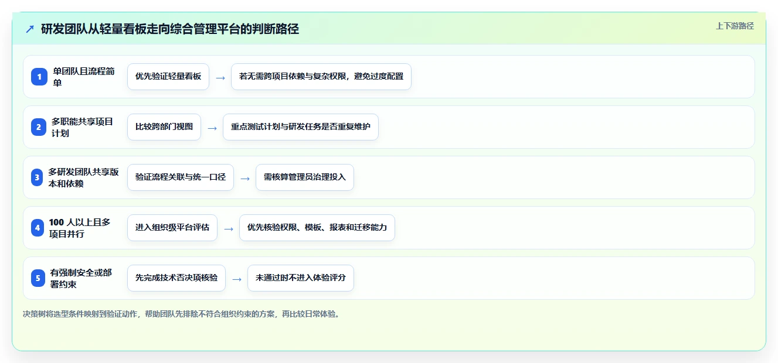Click the title 研发团队从轻量看板走向综合管理平台的判断路径
Viewport: 778px width, 363px height.
[x=170, y=29]
